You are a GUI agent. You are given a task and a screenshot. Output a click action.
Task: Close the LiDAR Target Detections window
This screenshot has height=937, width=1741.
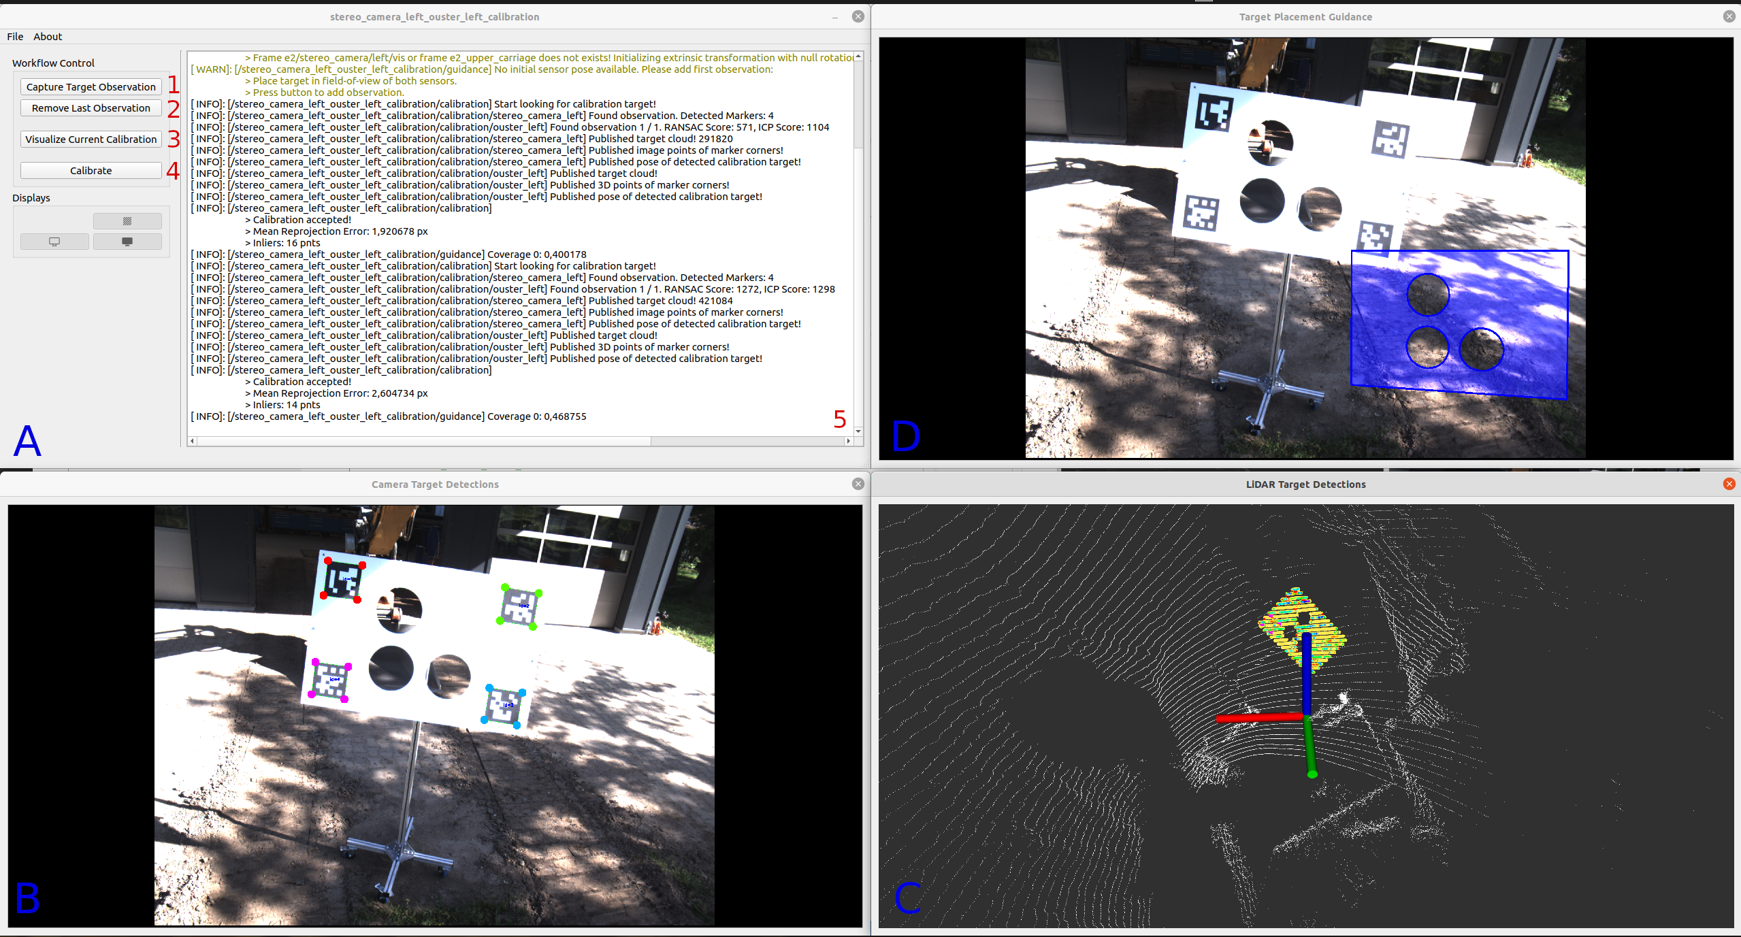[1729, 484]
